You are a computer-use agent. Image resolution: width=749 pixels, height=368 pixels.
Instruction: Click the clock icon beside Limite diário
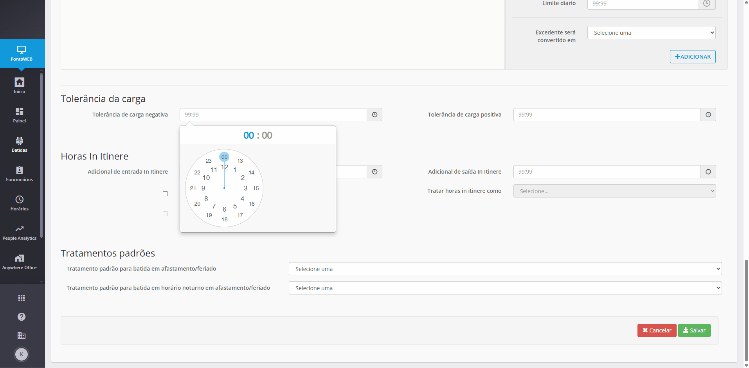click(x=707, y=4)
